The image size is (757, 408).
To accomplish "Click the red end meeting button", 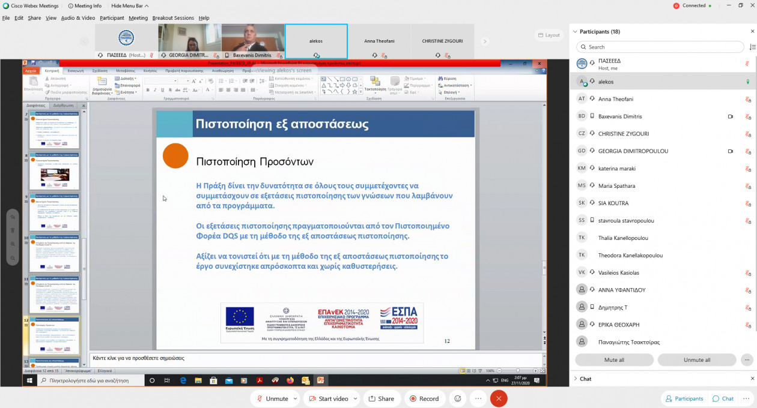I will pos(499,398).
